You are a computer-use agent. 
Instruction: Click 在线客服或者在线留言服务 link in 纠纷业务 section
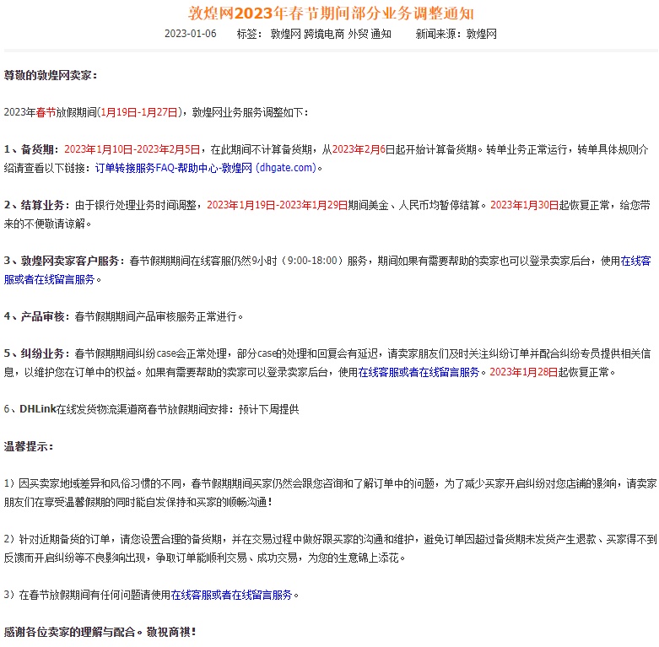[419, 372]
